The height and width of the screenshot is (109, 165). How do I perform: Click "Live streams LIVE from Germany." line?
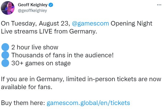point(49,32)
